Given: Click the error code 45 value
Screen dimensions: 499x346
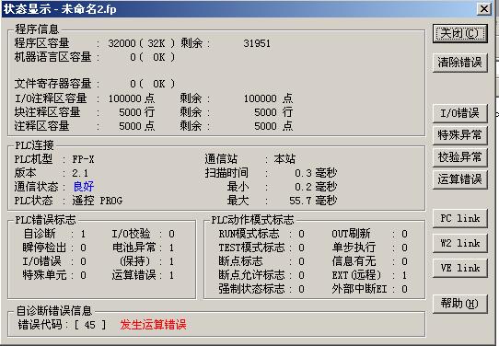Looking at the screenshot, I should [90, 325].
